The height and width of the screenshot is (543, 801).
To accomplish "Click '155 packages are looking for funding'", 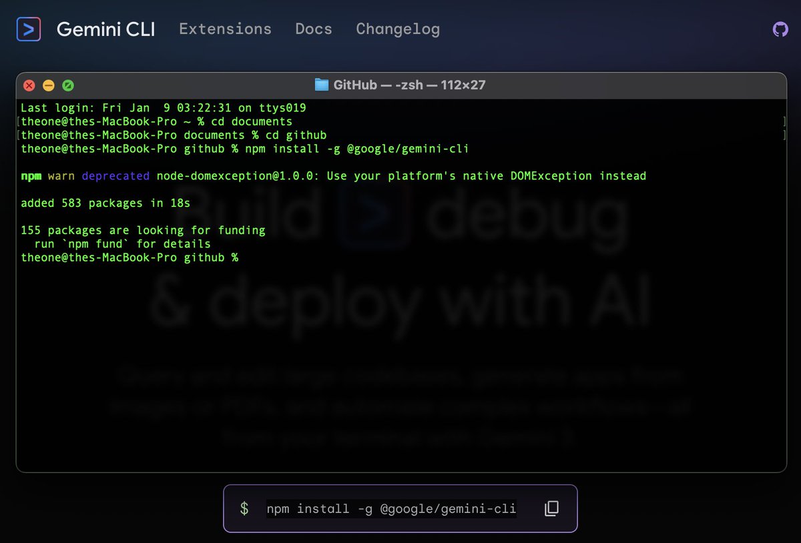I will [x=143, y=231].
